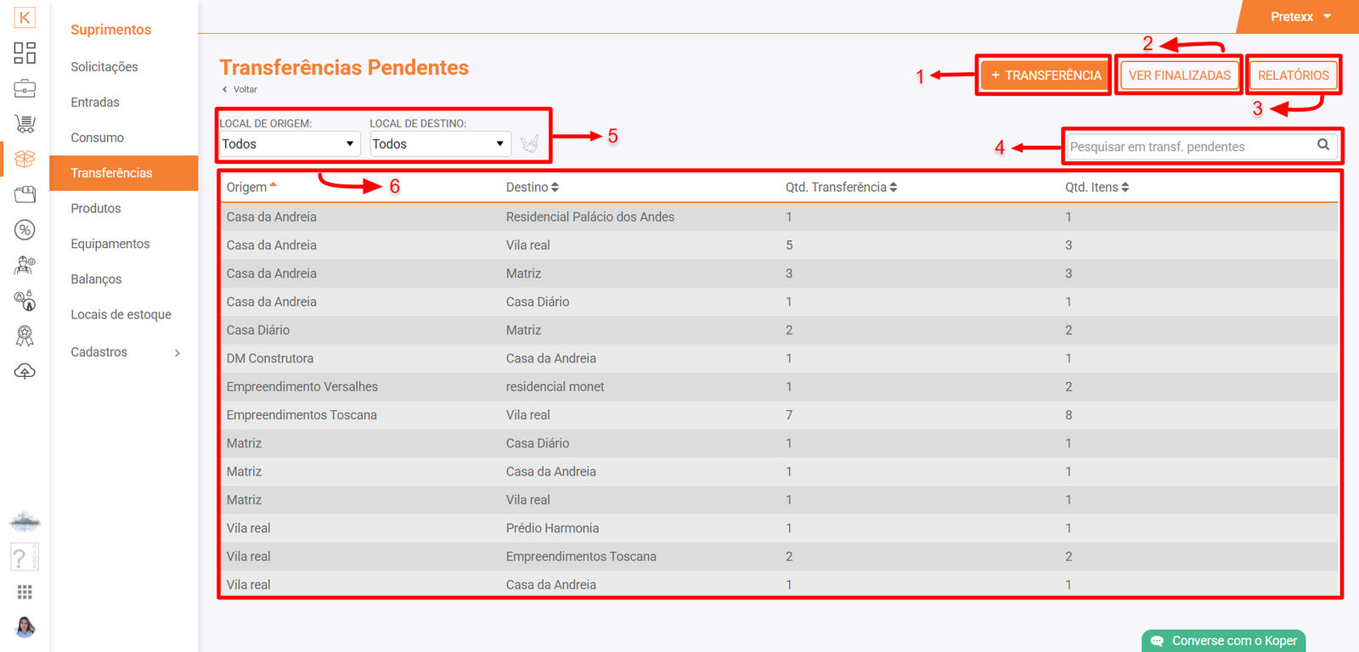The image size is (1359, 652).
Task: Open the shopping cart module icon
Action: coord(25,124)
